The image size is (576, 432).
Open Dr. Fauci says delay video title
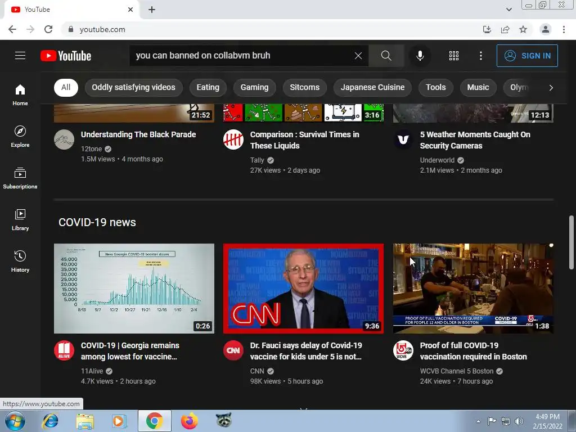306,351
